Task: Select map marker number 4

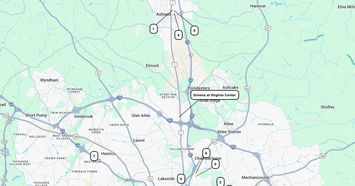Action: 178,35
